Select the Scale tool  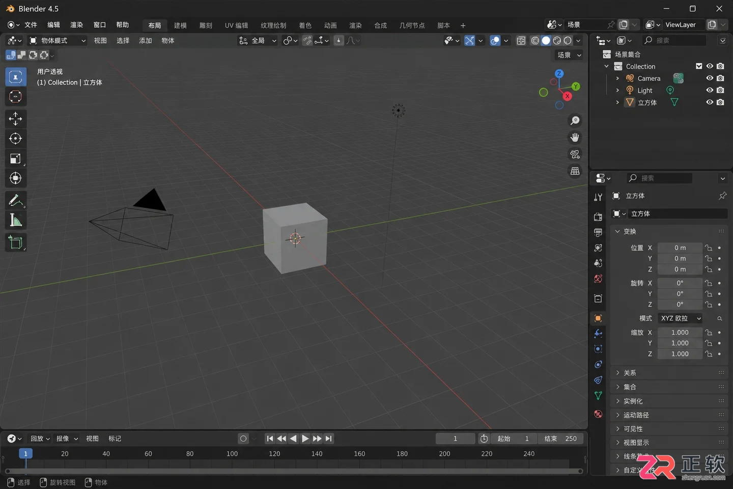coord(15,158)
